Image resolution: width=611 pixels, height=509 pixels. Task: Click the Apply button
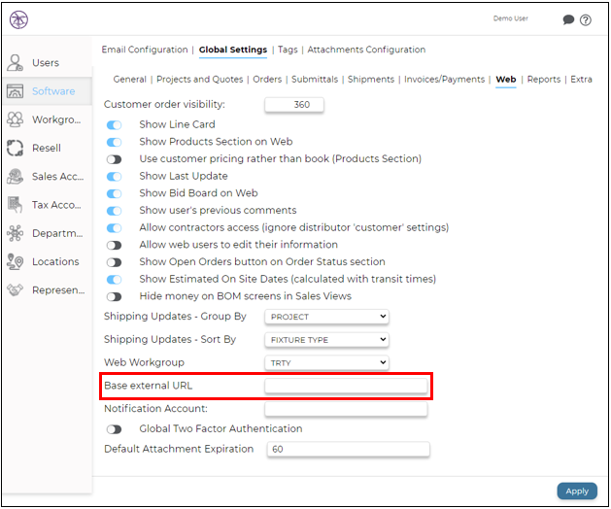[577, 492]
